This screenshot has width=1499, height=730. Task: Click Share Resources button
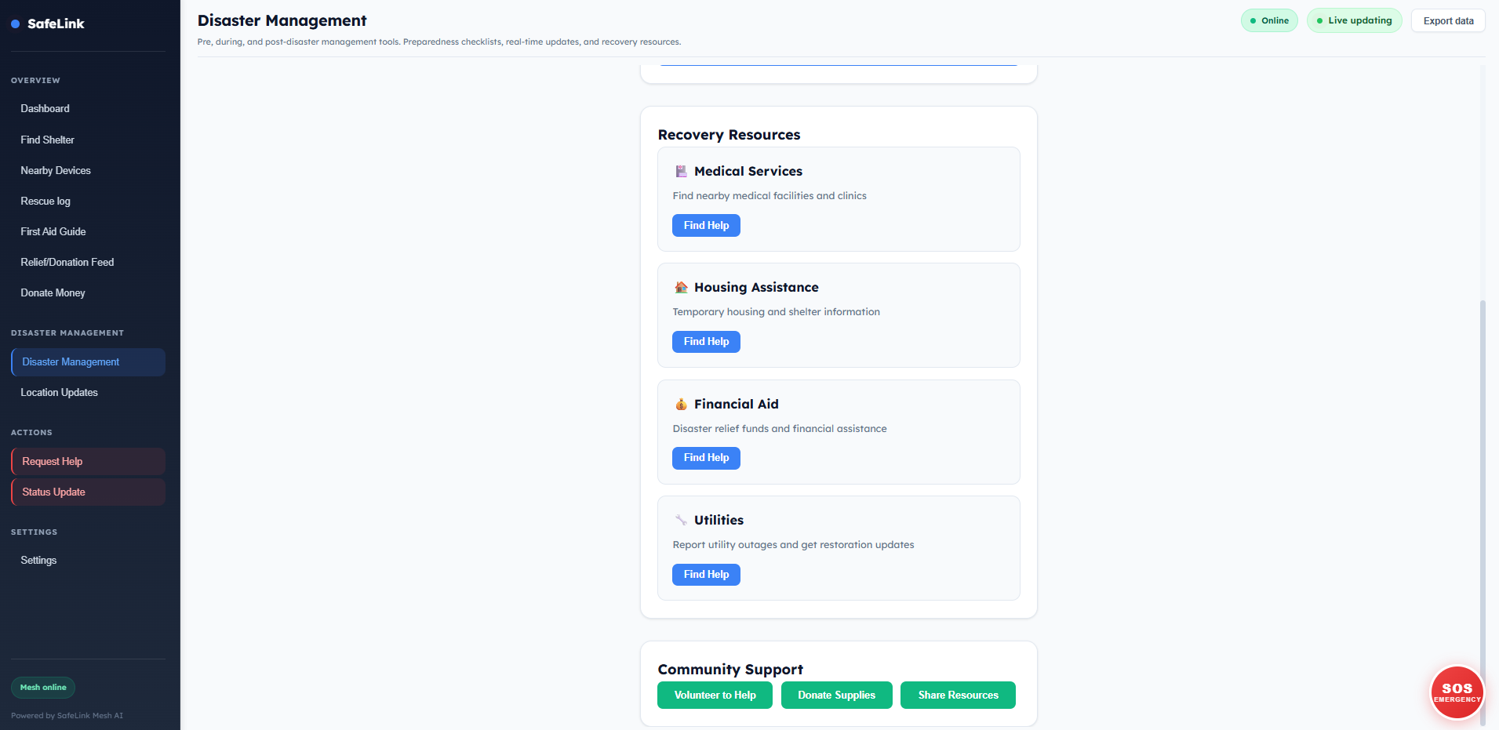(958, 695)
